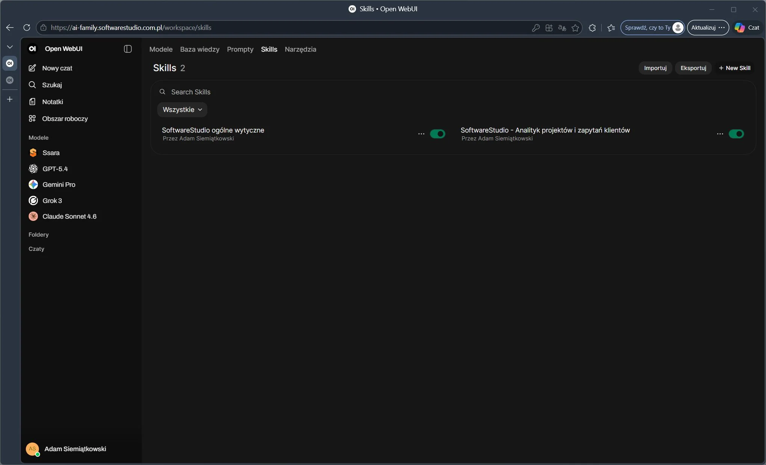The image size is (766, 465).
Task: Open the Copilot Czat button
Action: point(747,28)
